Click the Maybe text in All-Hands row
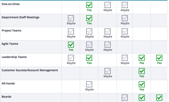This screenshot has height=102, width=169. 89,90
